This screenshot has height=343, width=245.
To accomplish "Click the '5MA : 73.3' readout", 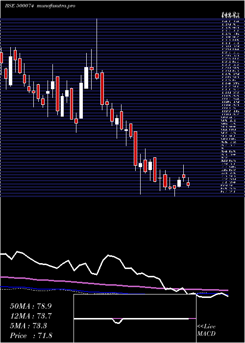I will [x=28, y=326].
